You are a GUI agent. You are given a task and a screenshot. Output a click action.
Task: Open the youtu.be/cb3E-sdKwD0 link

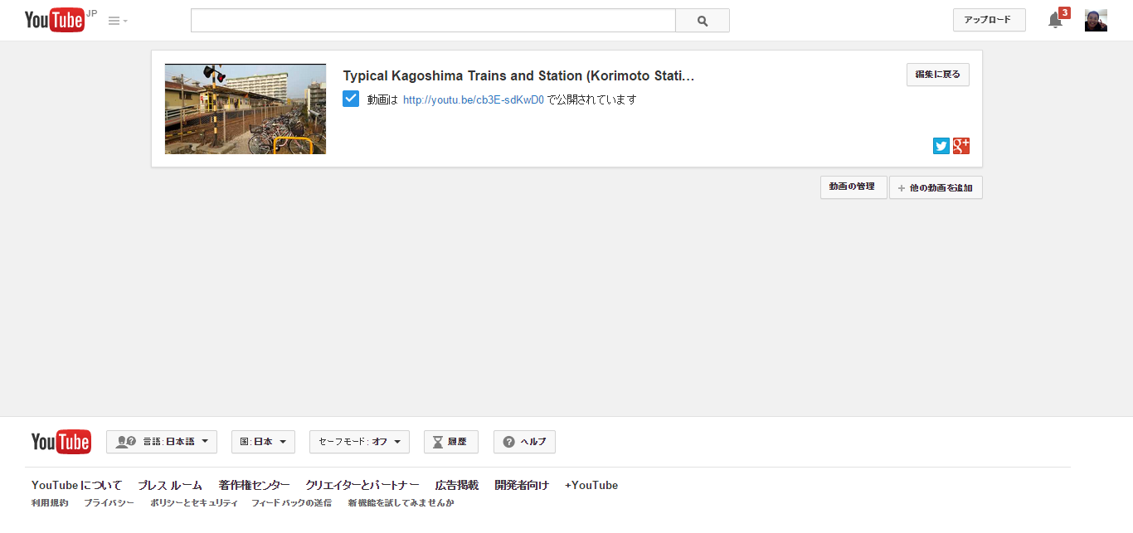(x=474, y=99)
